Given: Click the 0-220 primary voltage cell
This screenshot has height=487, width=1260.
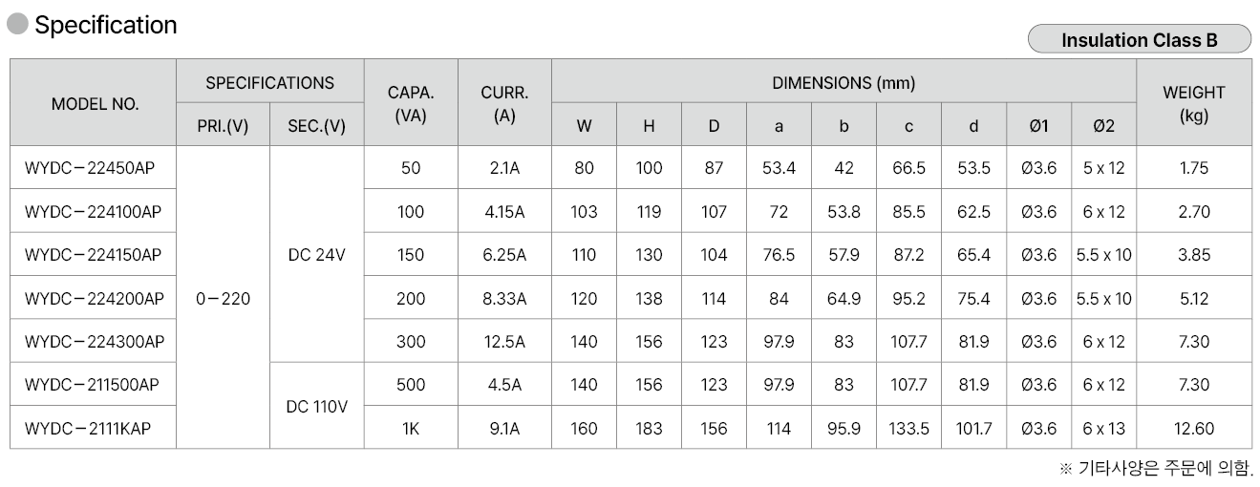Looking at the screenshot, I should (223, 299).
